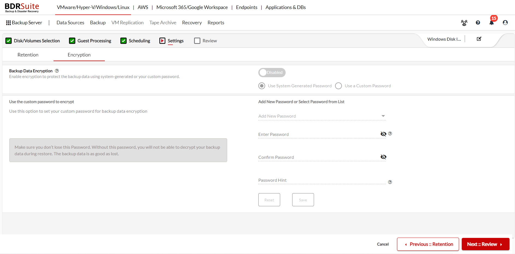Show password in Enter Password field
This screenshot has width=515, height=254.
(383, 134)
